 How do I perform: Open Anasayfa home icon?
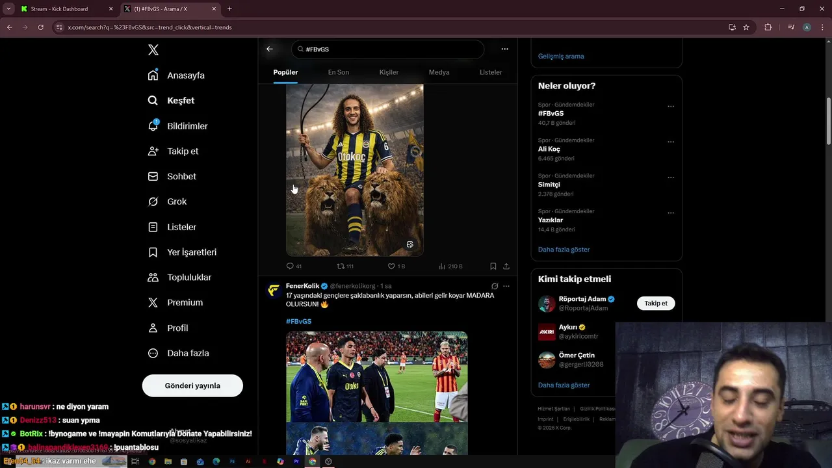pos(153,75)
